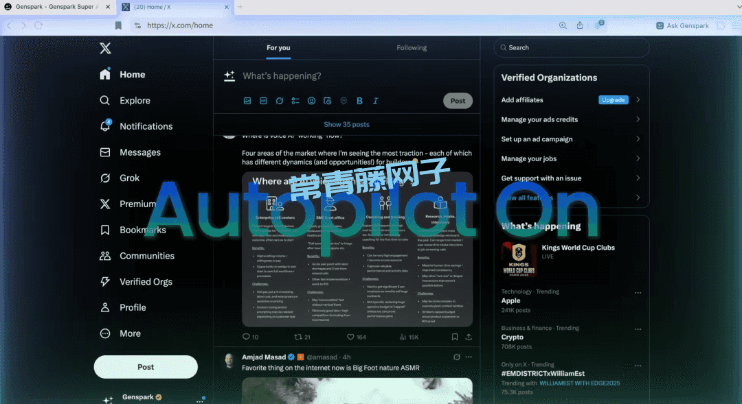Screen dimensions: 742x404
Task: Click Show 35 posts link
Action: click(346, 124)
